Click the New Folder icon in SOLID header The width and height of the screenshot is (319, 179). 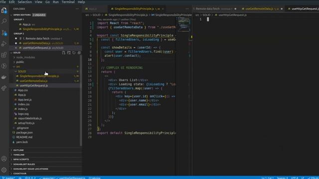click(69, 53)
